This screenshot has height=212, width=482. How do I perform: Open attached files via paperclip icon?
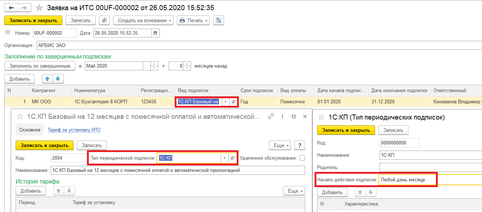(x=104, y=20)
